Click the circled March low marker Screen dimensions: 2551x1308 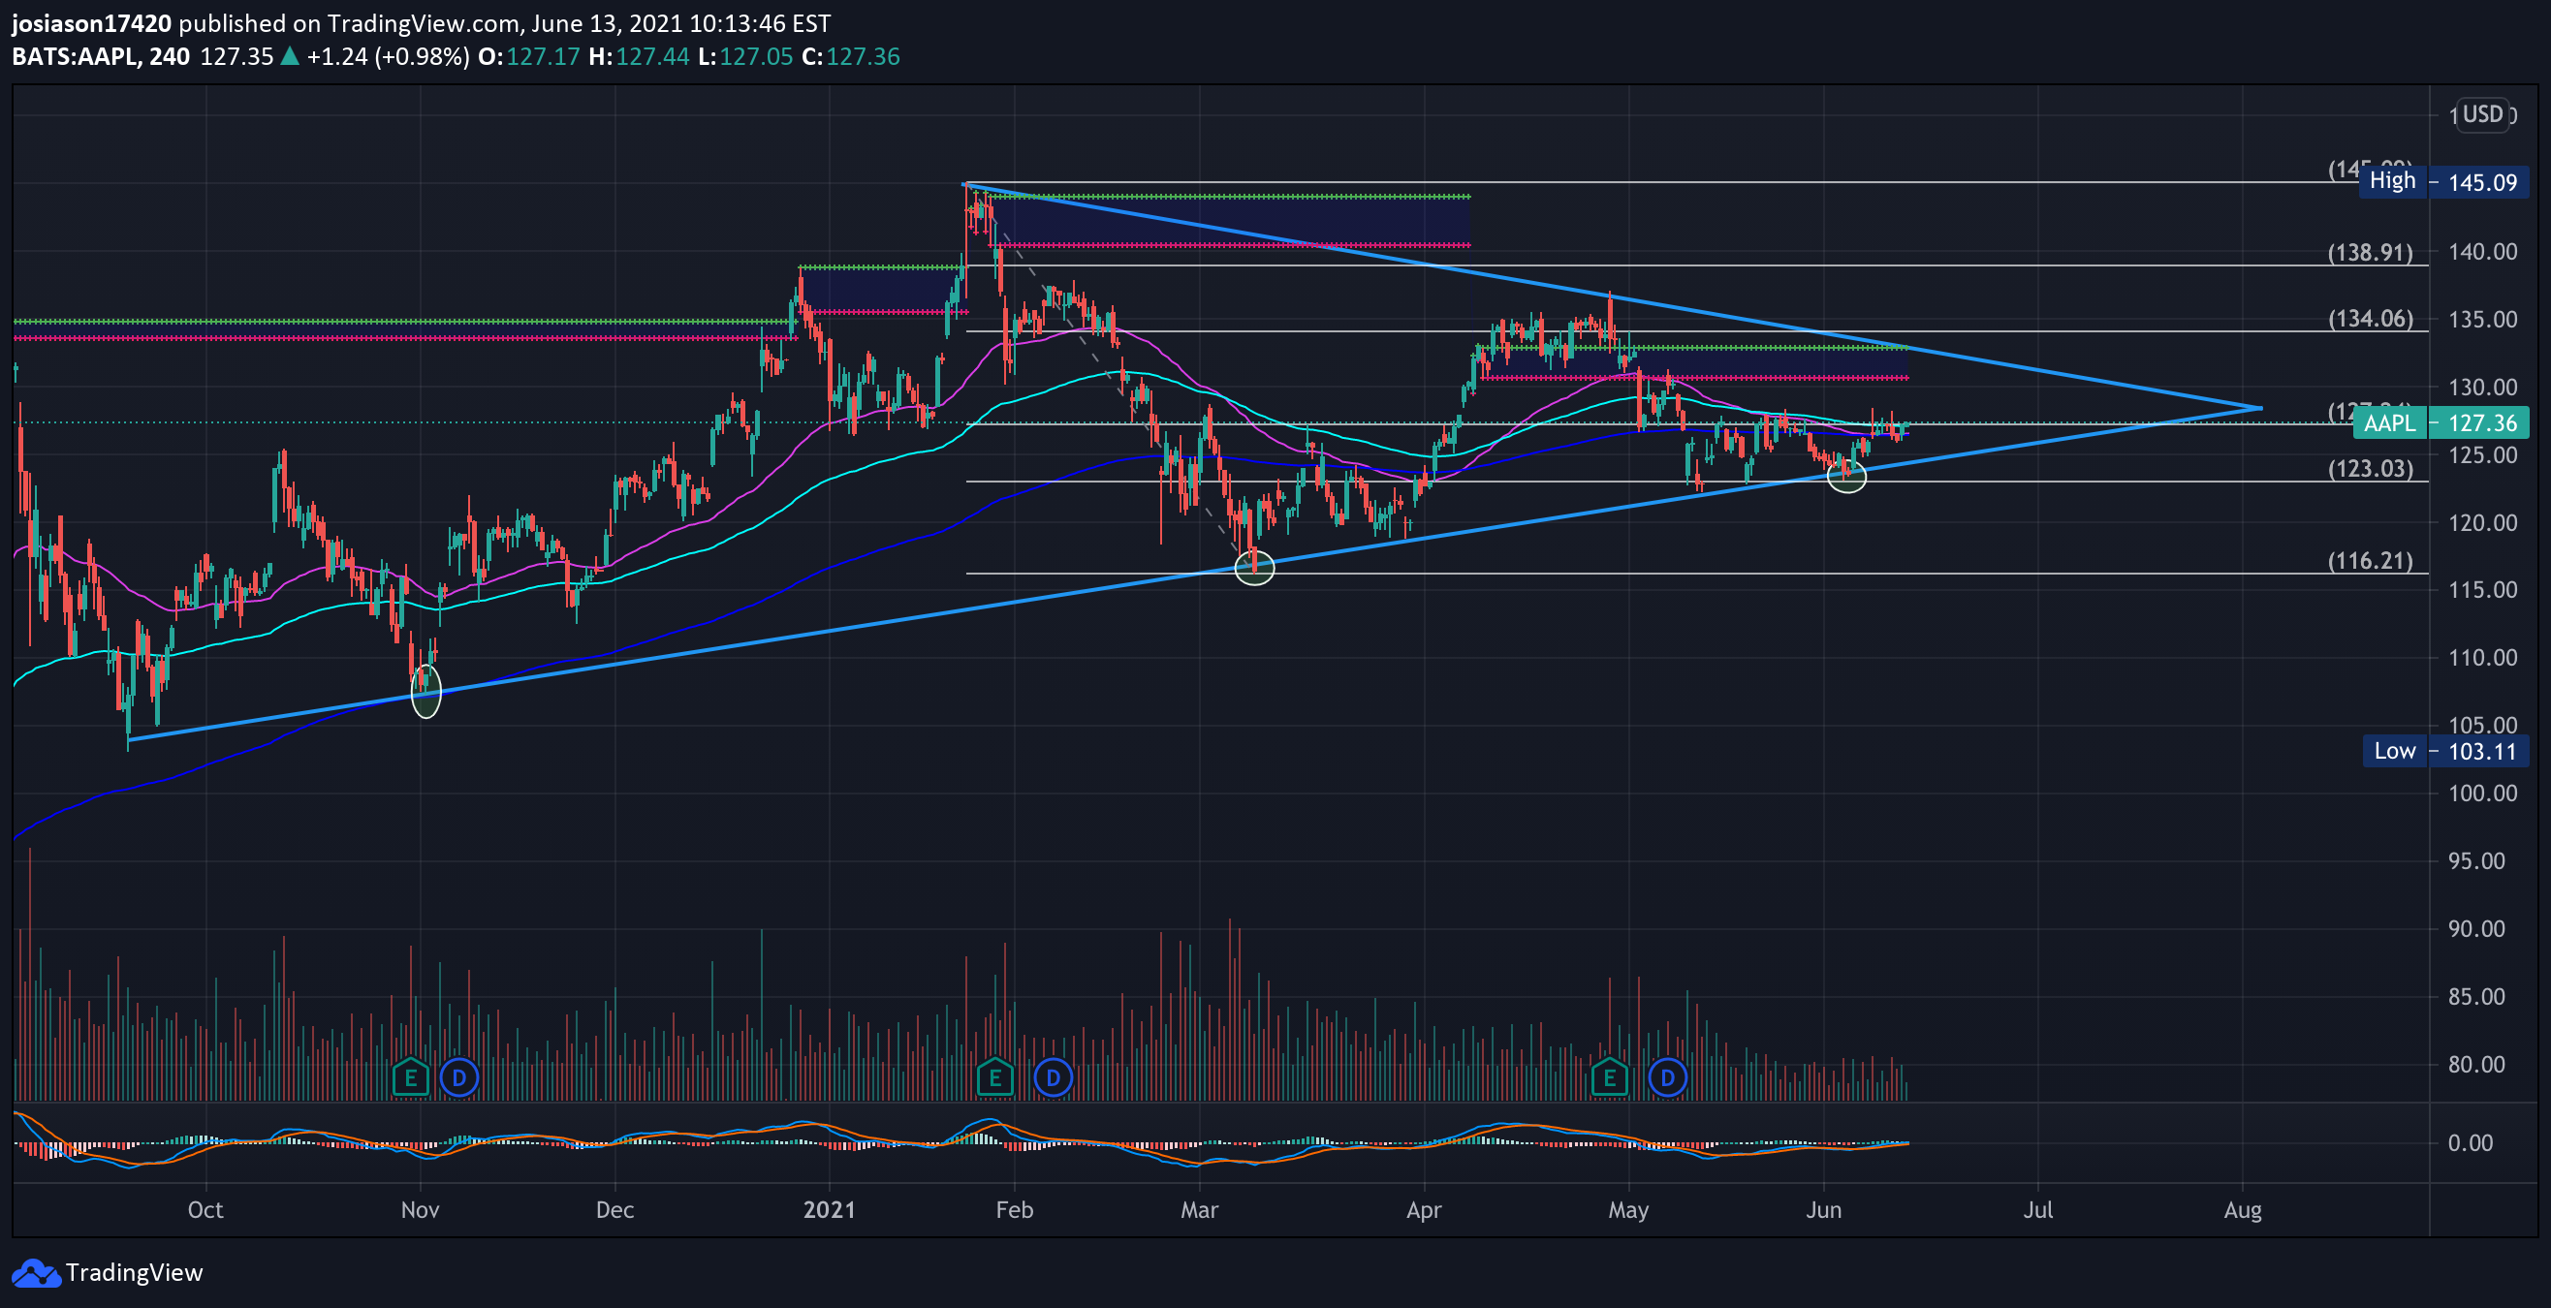point(1255,569)
